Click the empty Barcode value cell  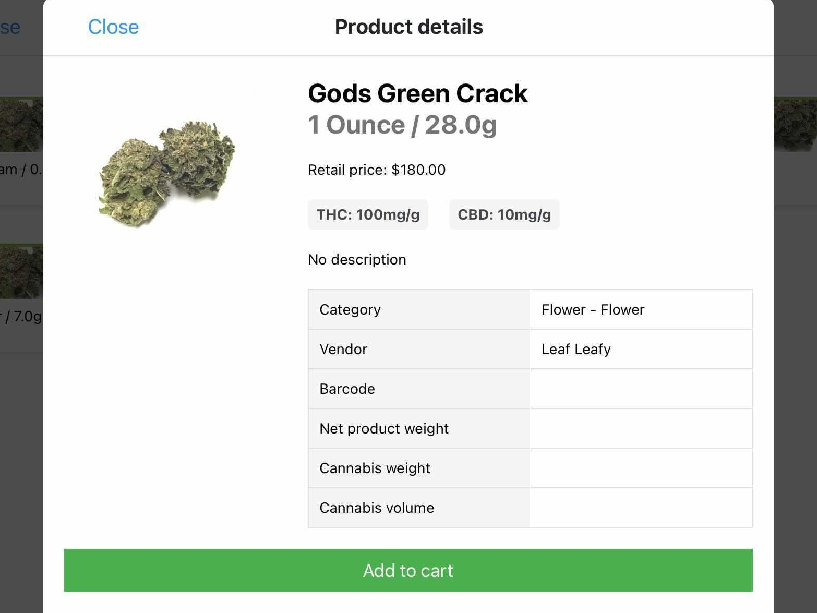pos(641,389)
